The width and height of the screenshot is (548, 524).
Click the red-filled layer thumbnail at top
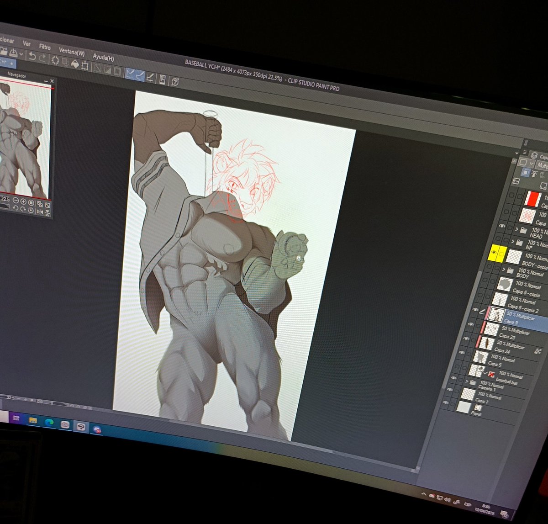(x=532, y=199)
